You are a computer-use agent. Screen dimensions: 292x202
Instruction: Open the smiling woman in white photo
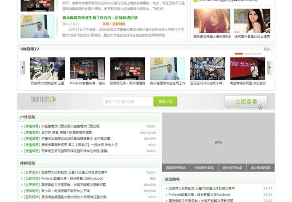(x=252, y=21)
